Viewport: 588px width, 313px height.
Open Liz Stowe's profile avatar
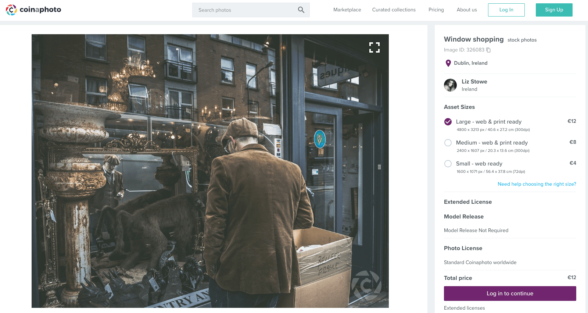[x=450, y=85]
